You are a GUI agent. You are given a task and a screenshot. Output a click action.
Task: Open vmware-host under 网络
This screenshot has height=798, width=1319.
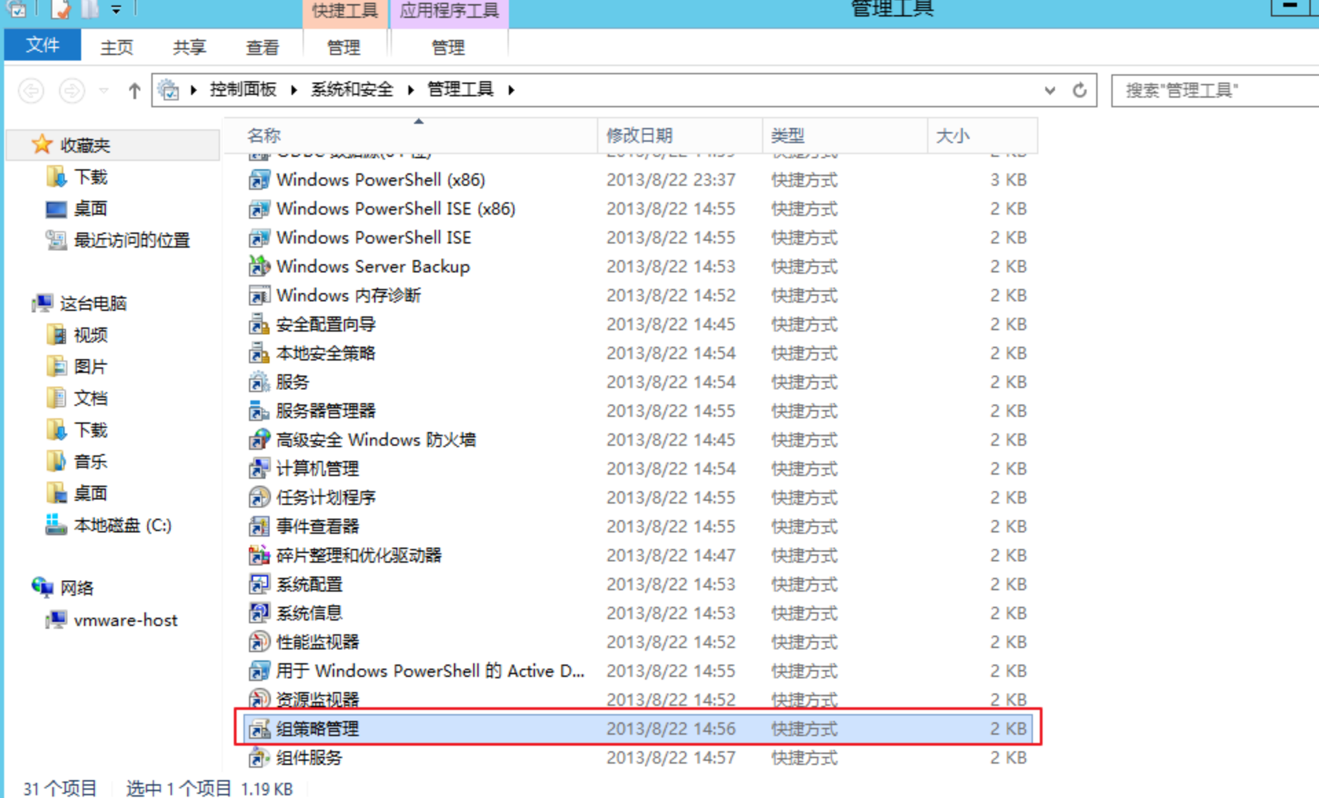(126, 621)
